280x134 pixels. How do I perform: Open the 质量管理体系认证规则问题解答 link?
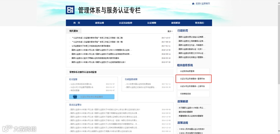191,116
